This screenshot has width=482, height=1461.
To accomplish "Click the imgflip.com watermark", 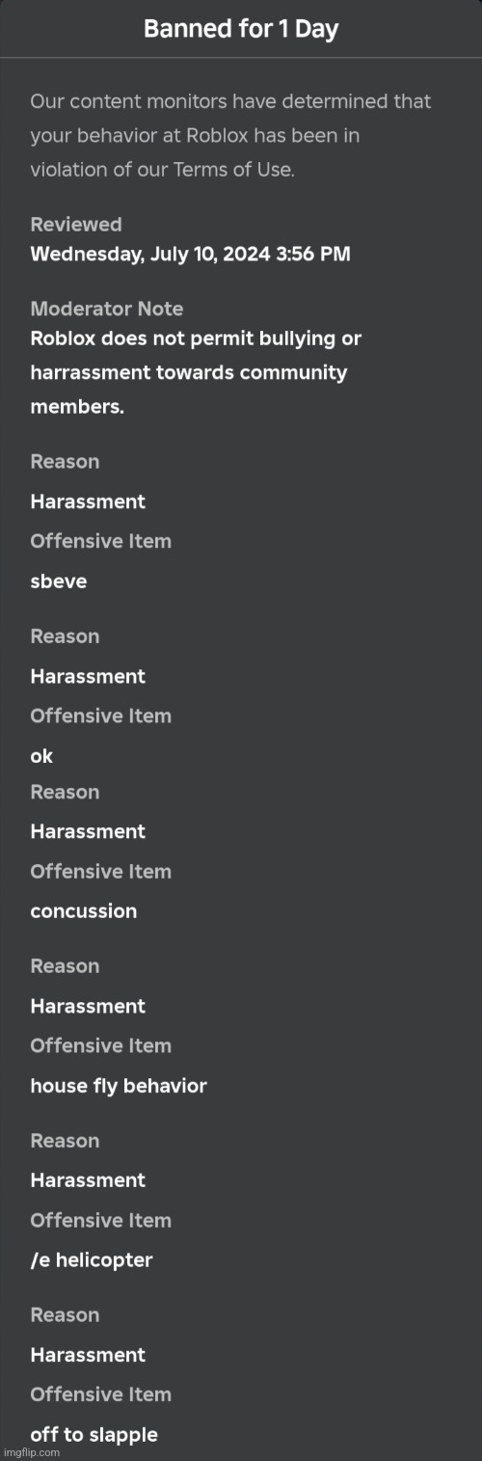I will point(31,1453).
